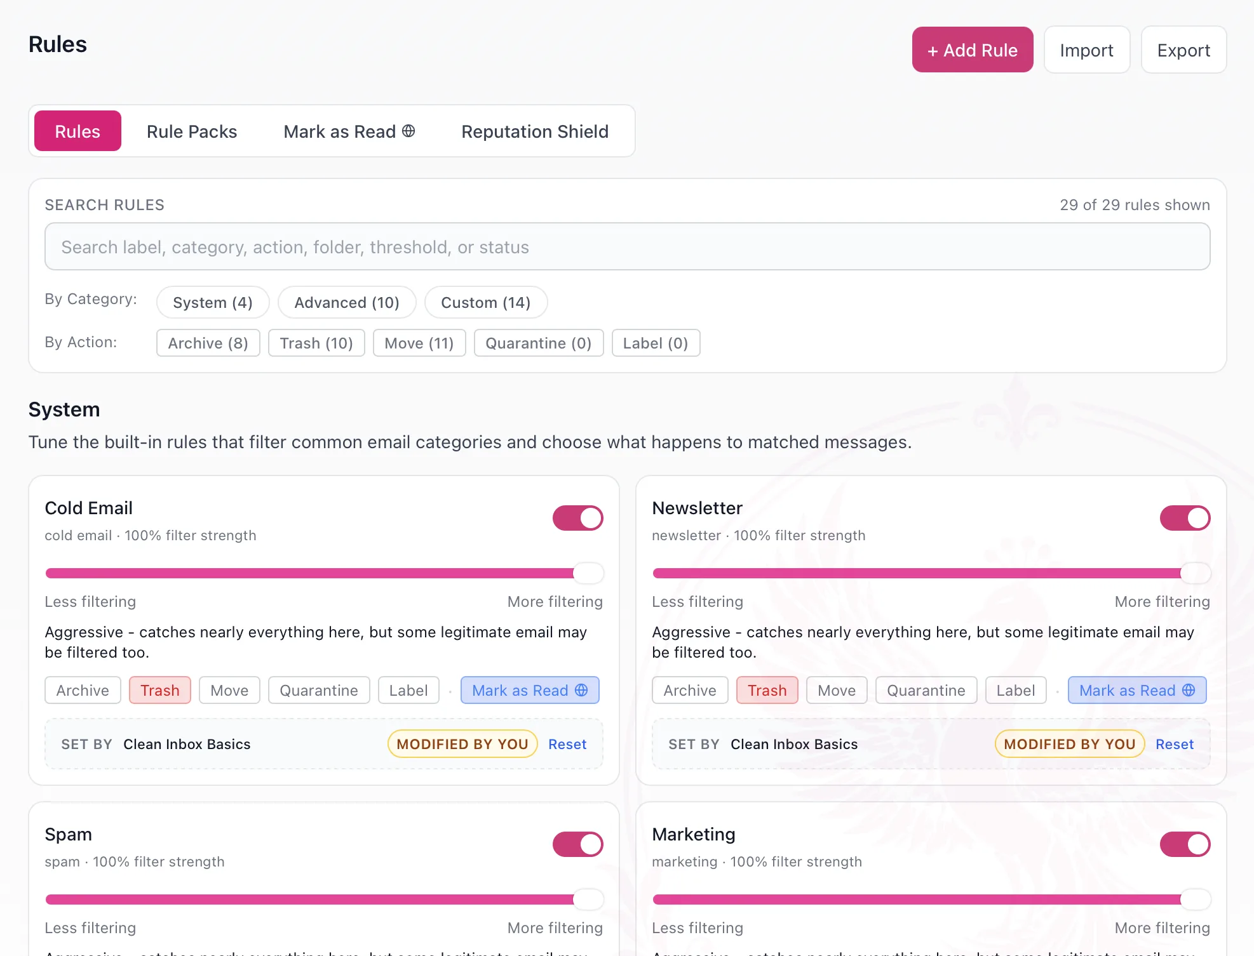Toggle the Cold Email rule switch
This screenshot has height=956, width=1254.
click(x=577, y=517)
